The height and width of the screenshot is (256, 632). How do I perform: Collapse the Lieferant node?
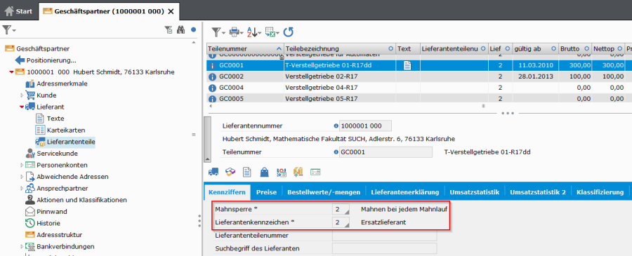22,107
